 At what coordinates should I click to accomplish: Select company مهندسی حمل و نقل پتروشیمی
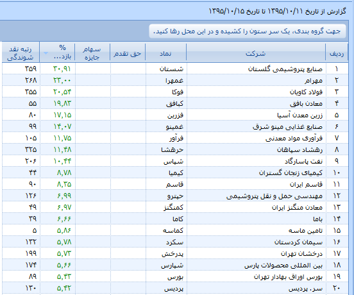[x=274, y=196]
